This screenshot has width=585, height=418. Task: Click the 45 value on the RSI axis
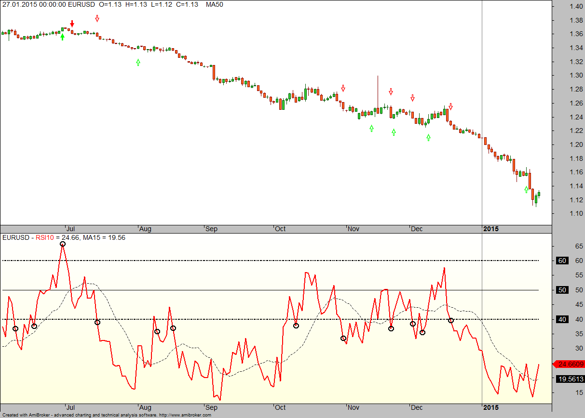(579, 305)
